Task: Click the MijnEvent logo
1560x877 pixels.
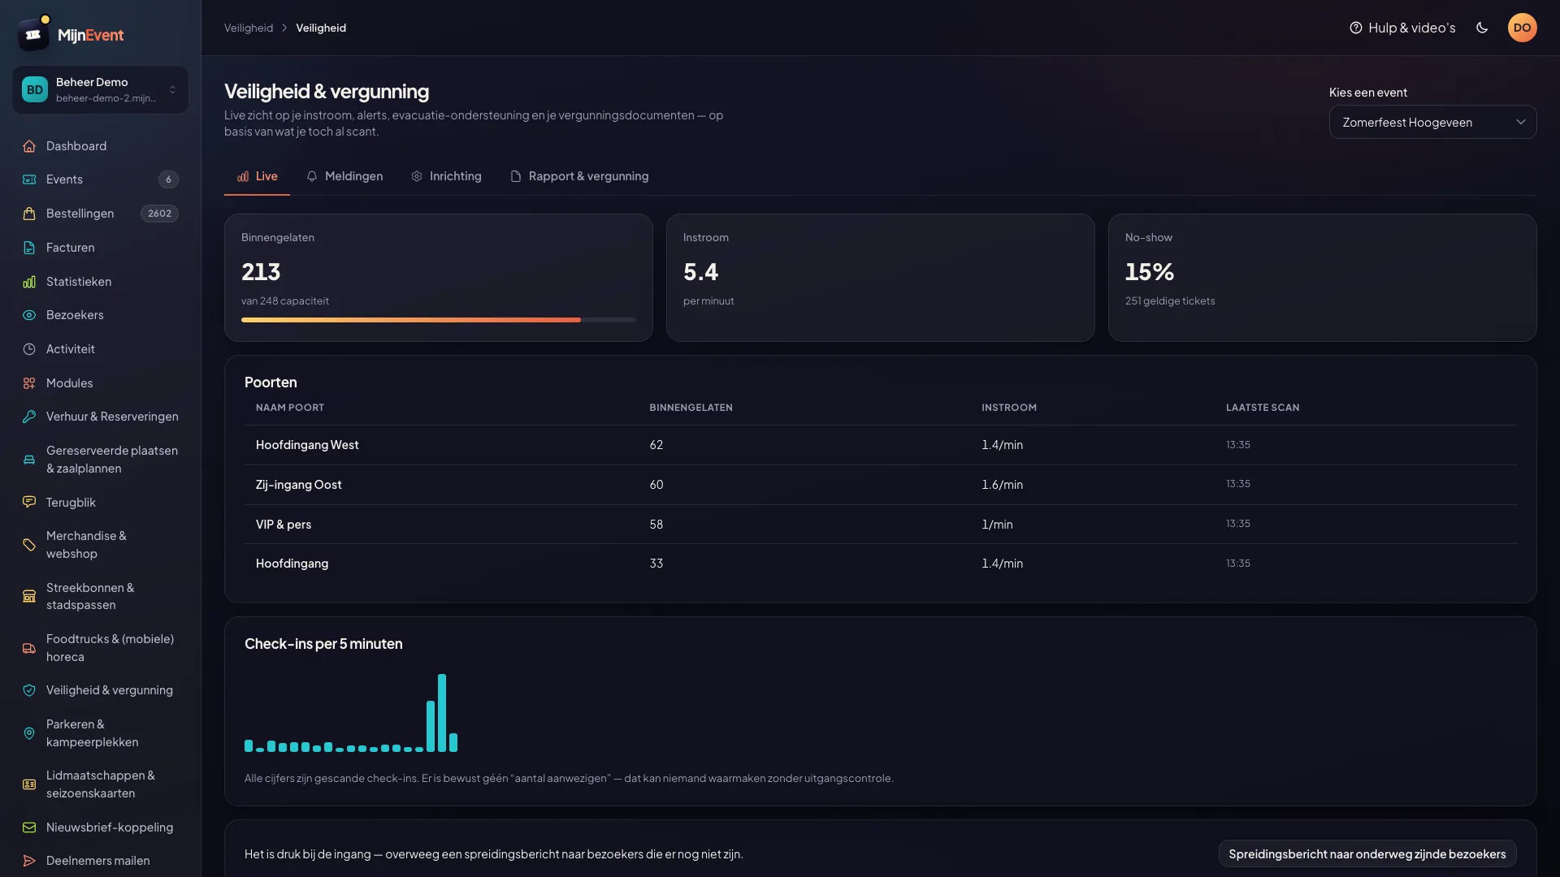Action: [71, 34]
